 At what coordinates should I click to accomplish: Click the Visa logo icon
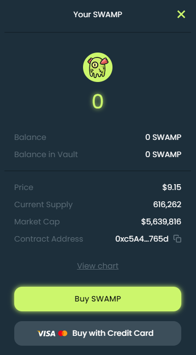point(46,333)
